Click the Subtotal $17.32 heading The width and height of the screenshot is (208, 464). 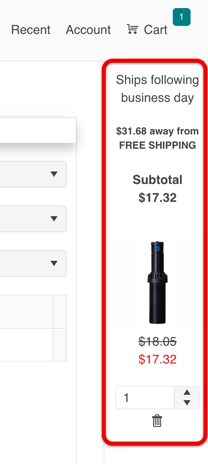[158, 188]
